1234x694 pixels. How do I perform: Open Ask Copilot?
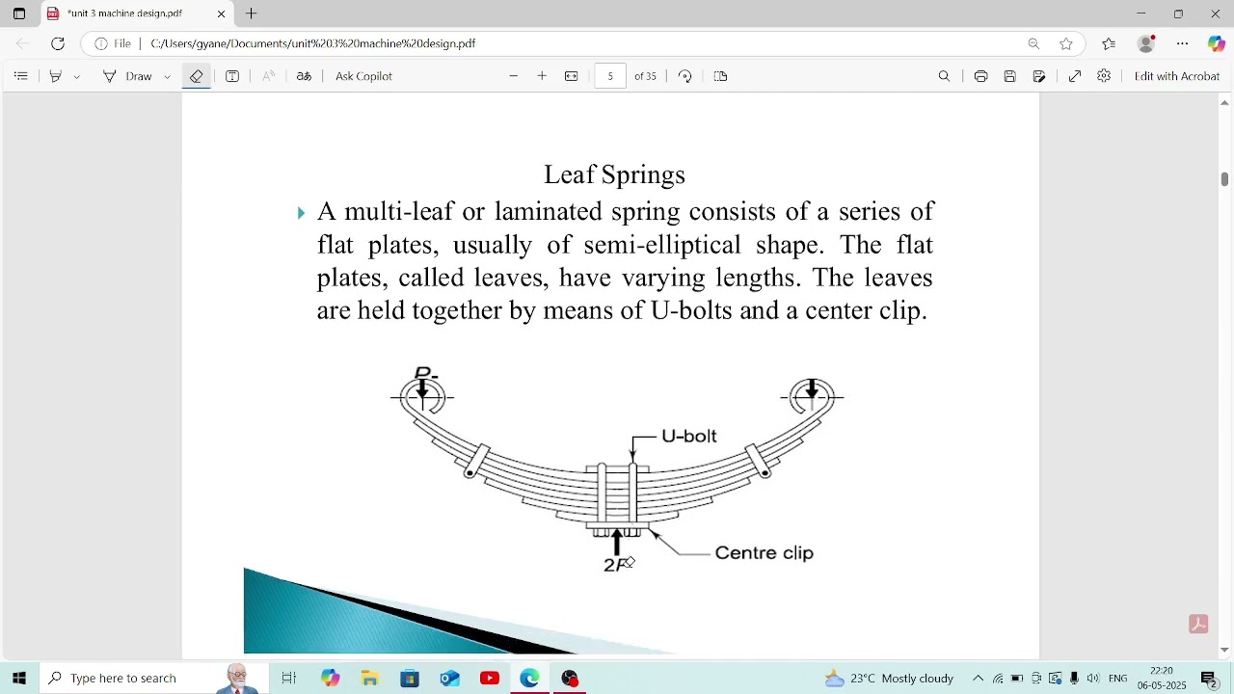coord(363,76)
